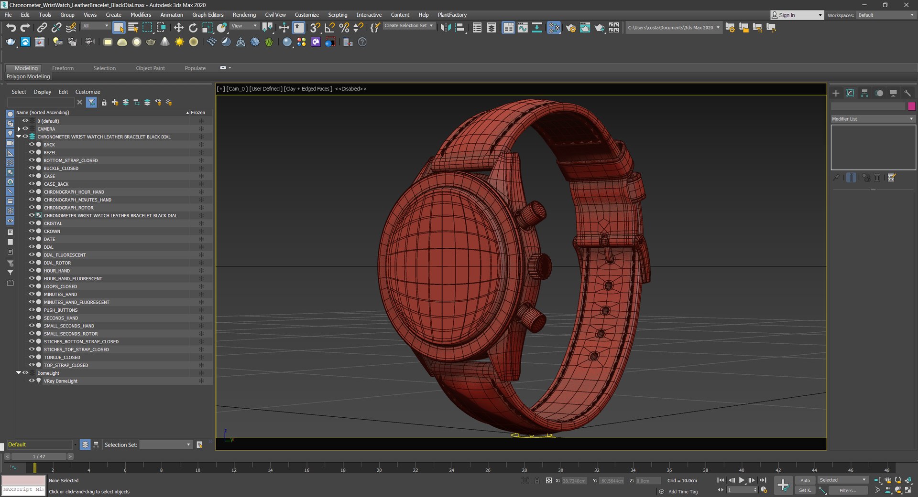The image size is (918, 497).
Task: Toggle the 3D Snaps icon
Action: pyautogui.click(x=315, y=28)
